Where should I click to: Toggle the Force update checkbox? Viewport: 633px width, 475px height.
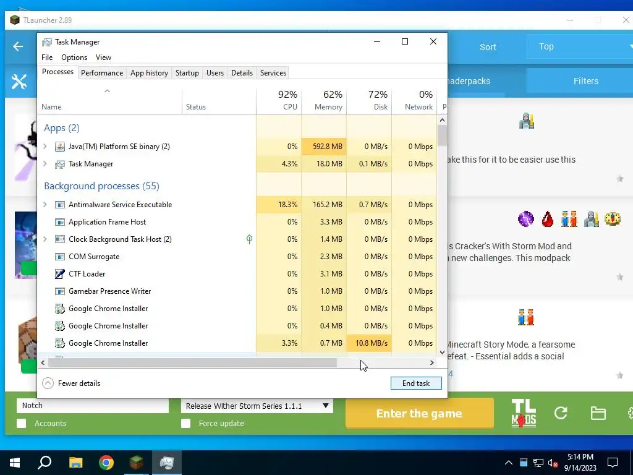(185, 423)
